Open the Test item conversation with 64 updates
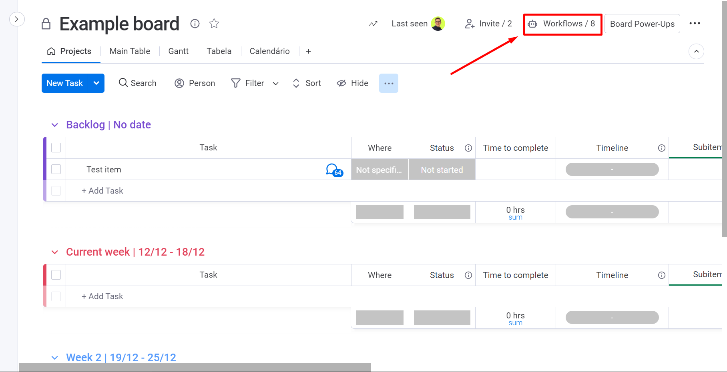The width and height of the screenshot is (727, 372). click(334, 170)
